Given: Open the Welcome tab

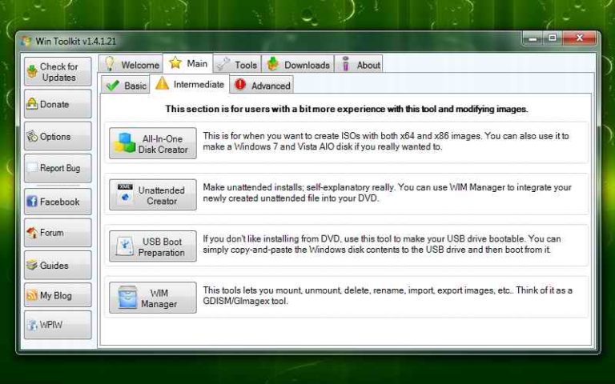Looking at the screenshot, I should coord(131,65).
